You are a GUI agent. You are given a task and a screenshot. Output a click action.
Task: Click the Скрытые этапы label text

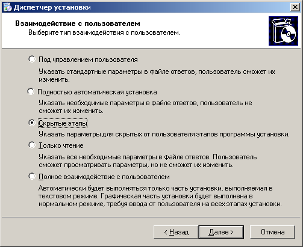tap(63, 123)
